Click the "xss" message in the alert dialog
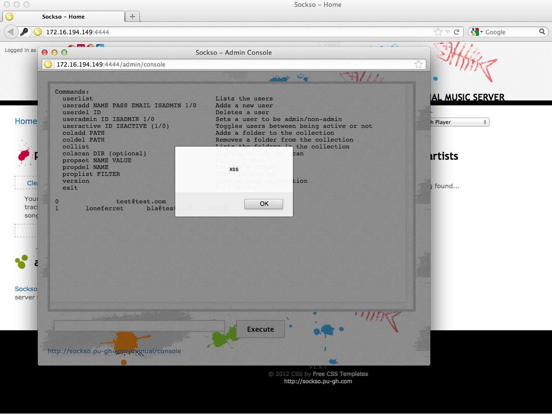The width and height of the screenshot is (552, 418). pyautogui.click(x=234, y=169)
